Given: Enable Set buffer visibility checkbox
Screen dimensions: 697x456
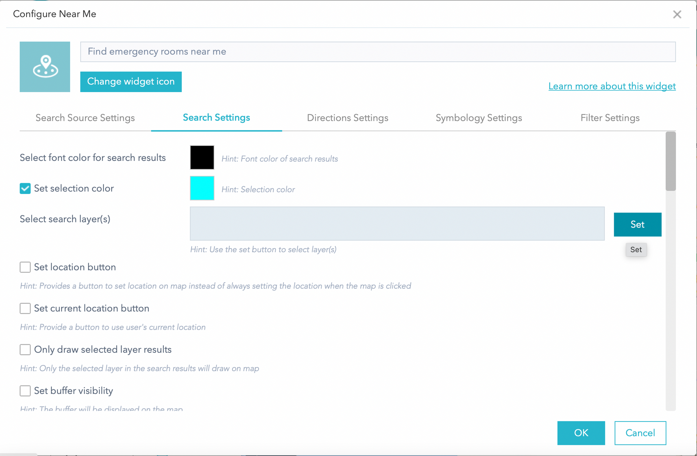Looking at the screenshot, I should click(25, 391).
